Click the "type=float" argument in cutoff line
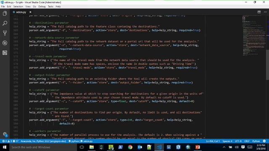Screen dimensions: 269x151 119,101
